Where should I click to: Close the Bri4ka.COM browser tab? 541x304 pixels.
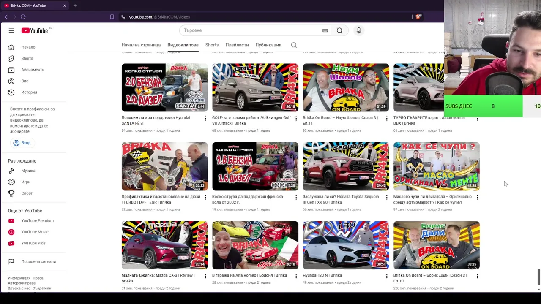(x=65, y=5)
